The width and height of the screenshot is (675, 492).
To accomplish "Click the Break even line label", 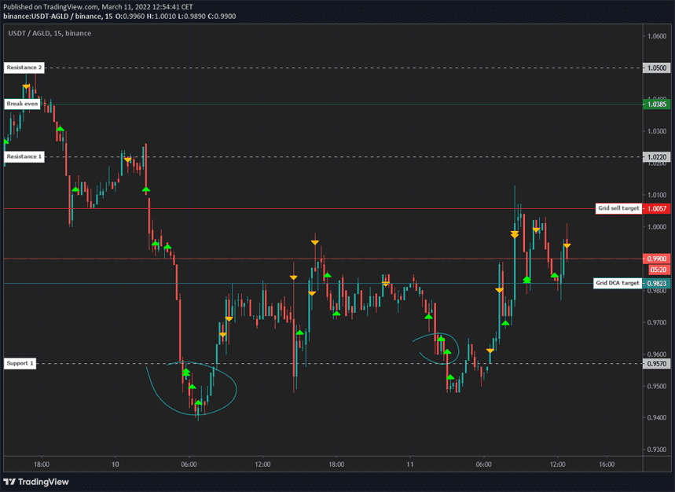I will click(22, 104).
